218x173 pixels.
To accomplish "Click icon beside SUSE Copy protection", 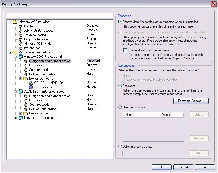I will pos(26,105).
